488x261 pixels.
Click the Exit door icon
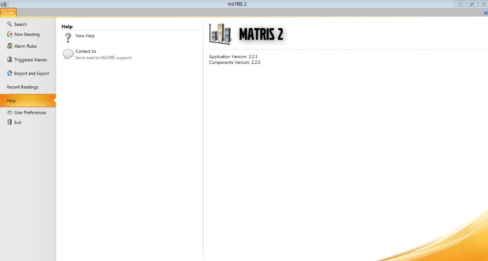pyautogui.click(x=10, y=122)
